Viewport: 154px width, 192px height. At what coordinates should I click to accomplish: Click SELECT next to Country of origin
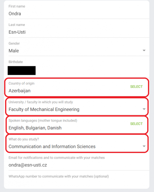tap(136, 87)
